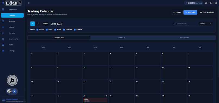Click Back to Dashboard

pyautogui.click(x=207, y=12)
